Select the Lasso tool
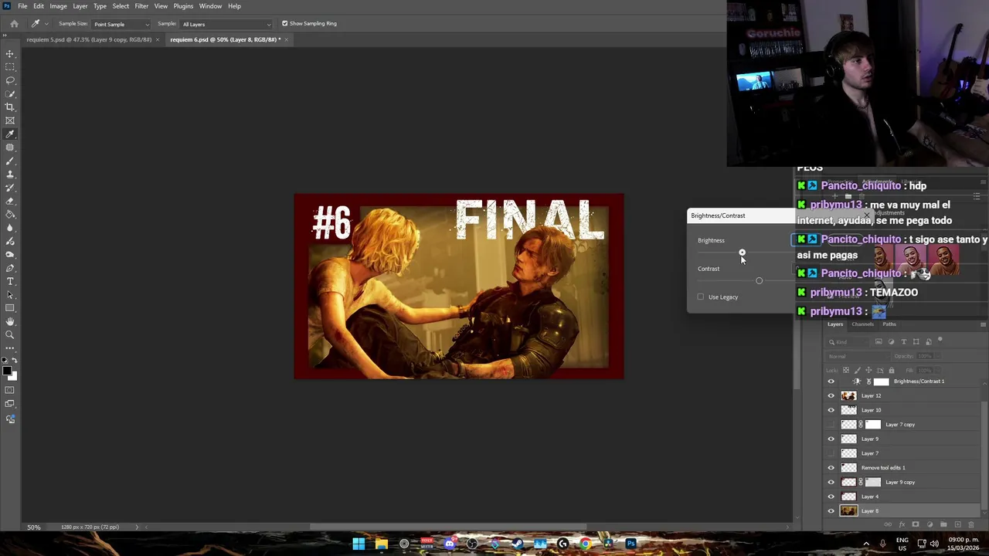This screenshot has height=556, width=989. (x=10, y=80)
